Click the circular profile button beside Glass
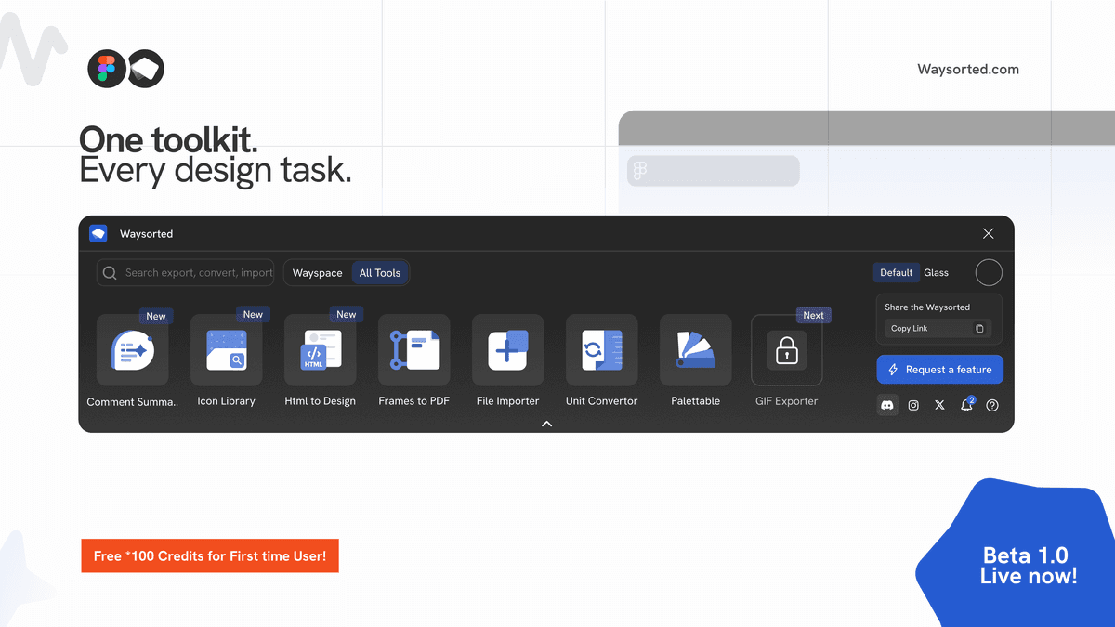Image resolution: width=1115 pixels, height=627 pixels. (x=989, y=272)
